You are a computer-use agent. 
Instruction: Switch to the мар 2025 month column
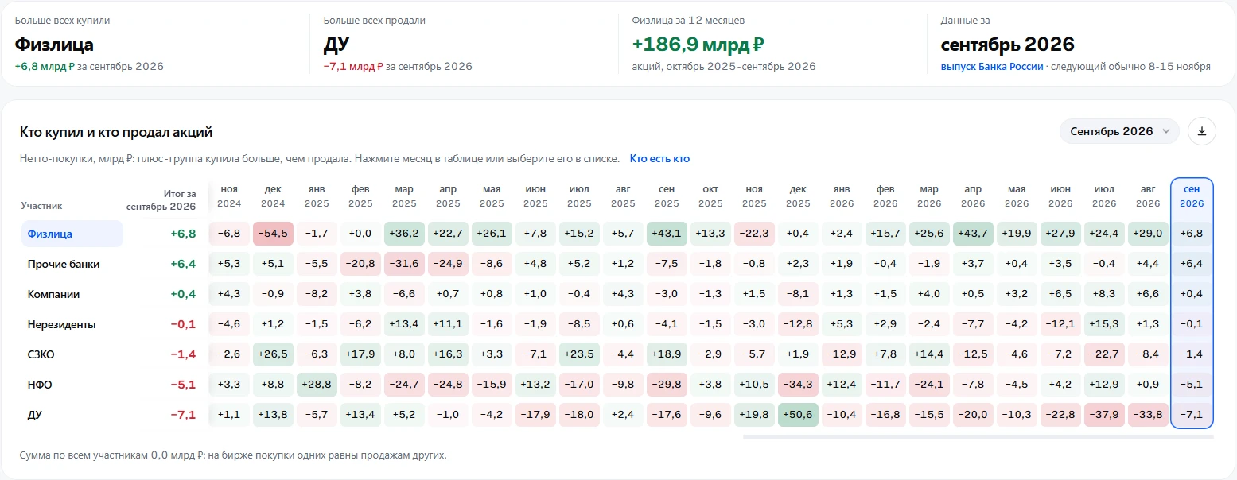pyautogui.click(x=404, y=196)
